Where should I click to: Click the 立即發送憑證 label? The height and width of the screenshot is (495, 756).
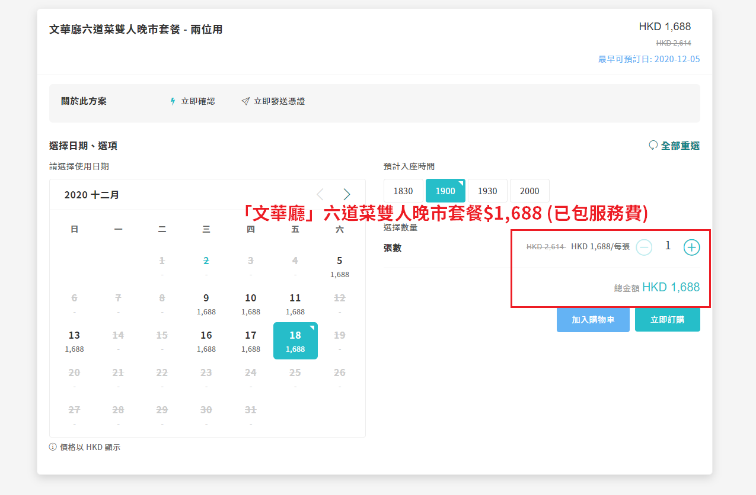tap(279, 101)
